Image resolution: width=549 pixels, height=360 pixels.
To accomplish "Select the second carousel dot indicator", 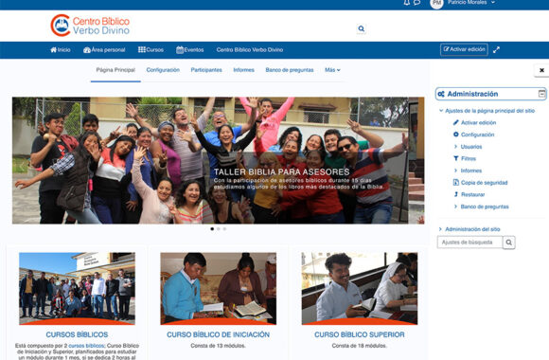I will tap(218, 229).
